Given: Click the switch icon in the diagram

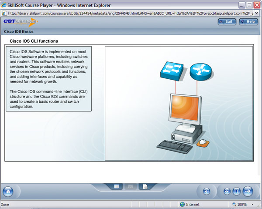Looking at the screenshot, I should (x=172, y=71).
